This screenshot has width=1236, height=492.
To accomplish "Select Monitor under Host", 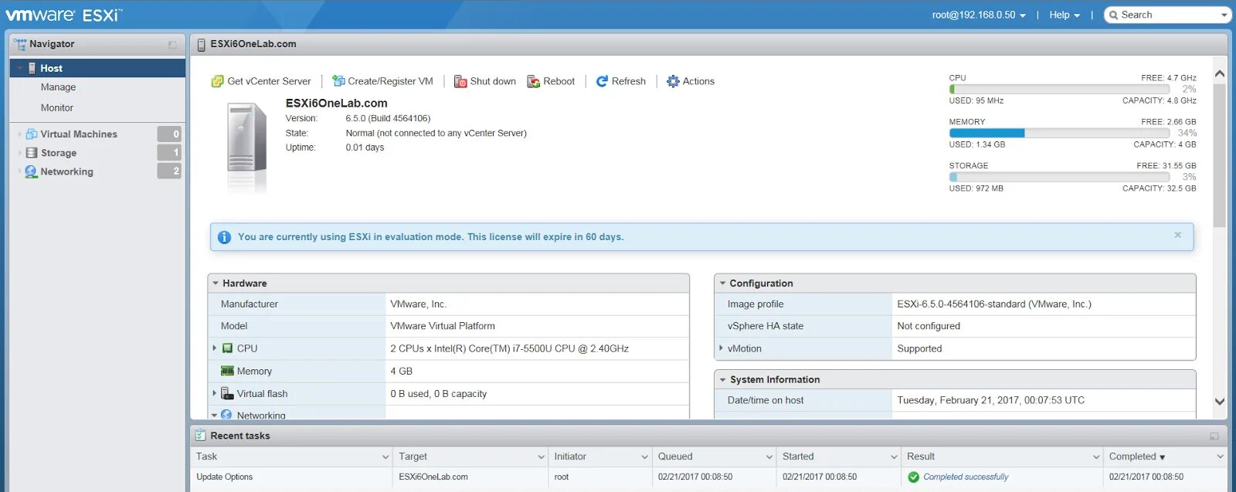I will point(57,108).
